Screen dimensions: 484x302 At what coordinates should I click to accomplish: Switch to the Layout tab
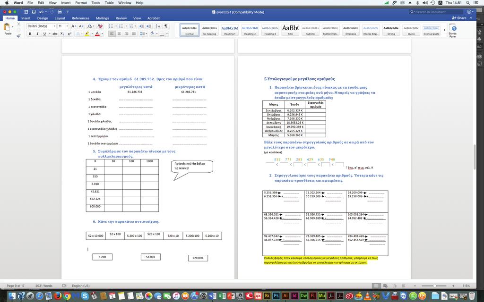(x=60, y=18)
